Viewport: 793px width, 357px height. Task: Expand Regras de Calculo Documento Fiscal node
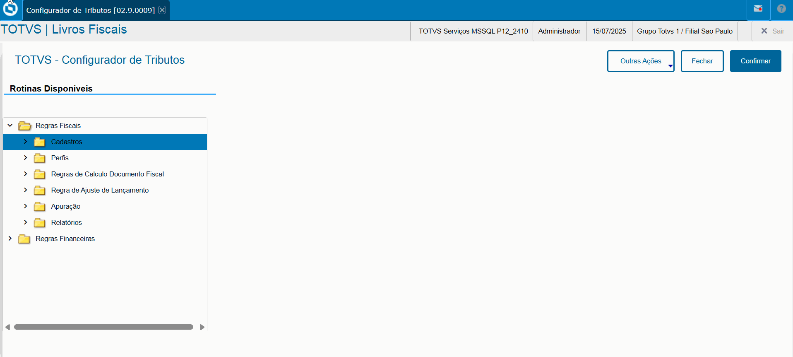coord(25,174)
